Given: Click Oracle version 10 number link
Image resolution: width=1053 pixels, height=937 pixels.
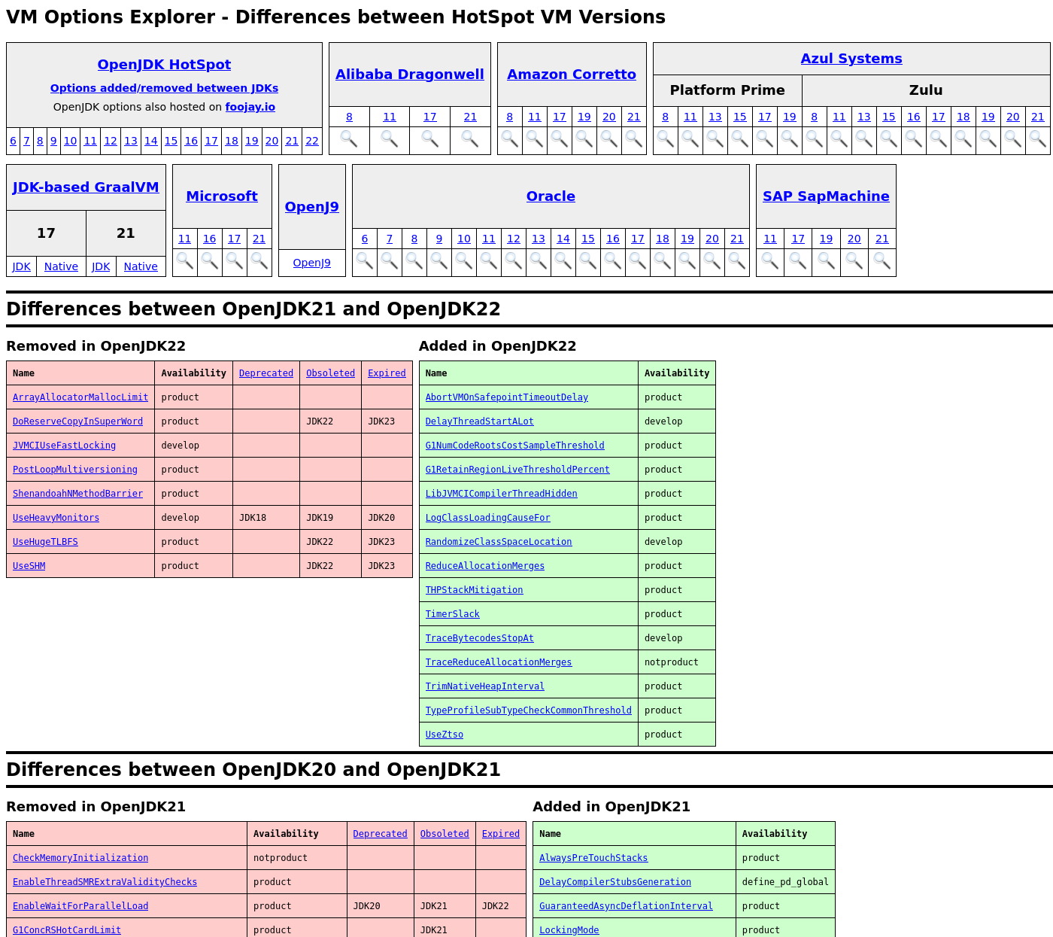Looking at the screenshot, I should (x=464, y=239).
